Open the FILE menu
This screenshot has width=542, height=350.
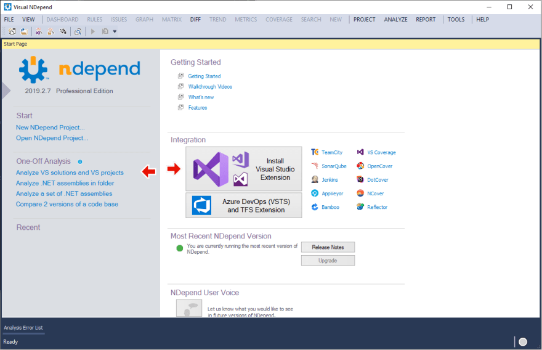click(x=9, y=19)
